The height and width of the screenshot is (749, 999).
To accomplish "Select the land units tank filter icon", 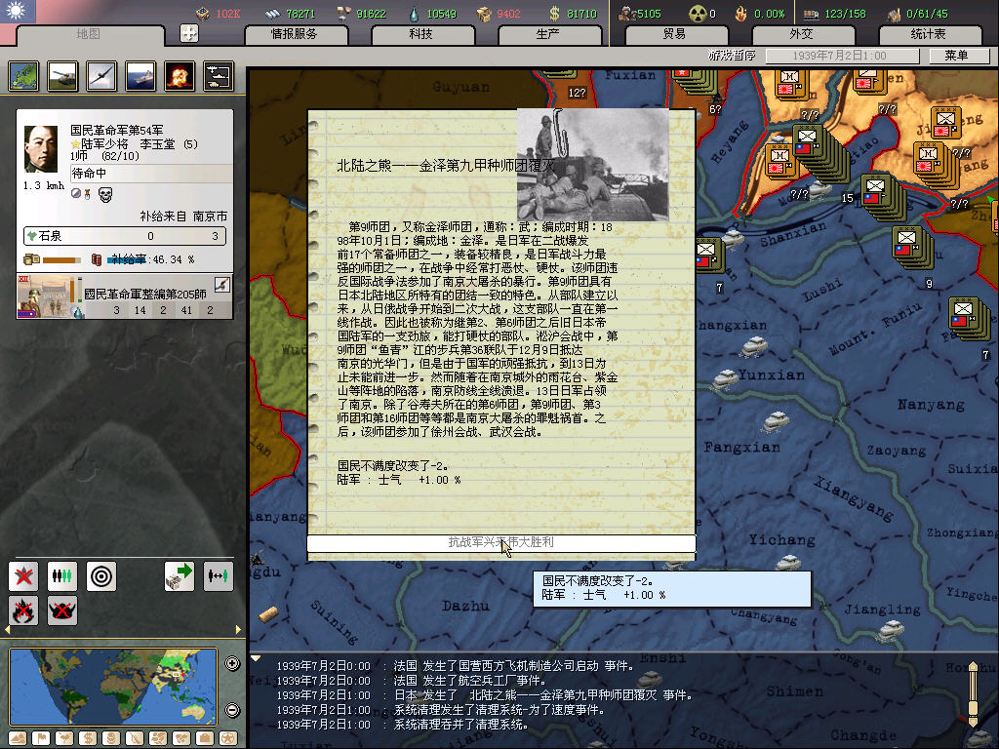I will click(63, 76).
